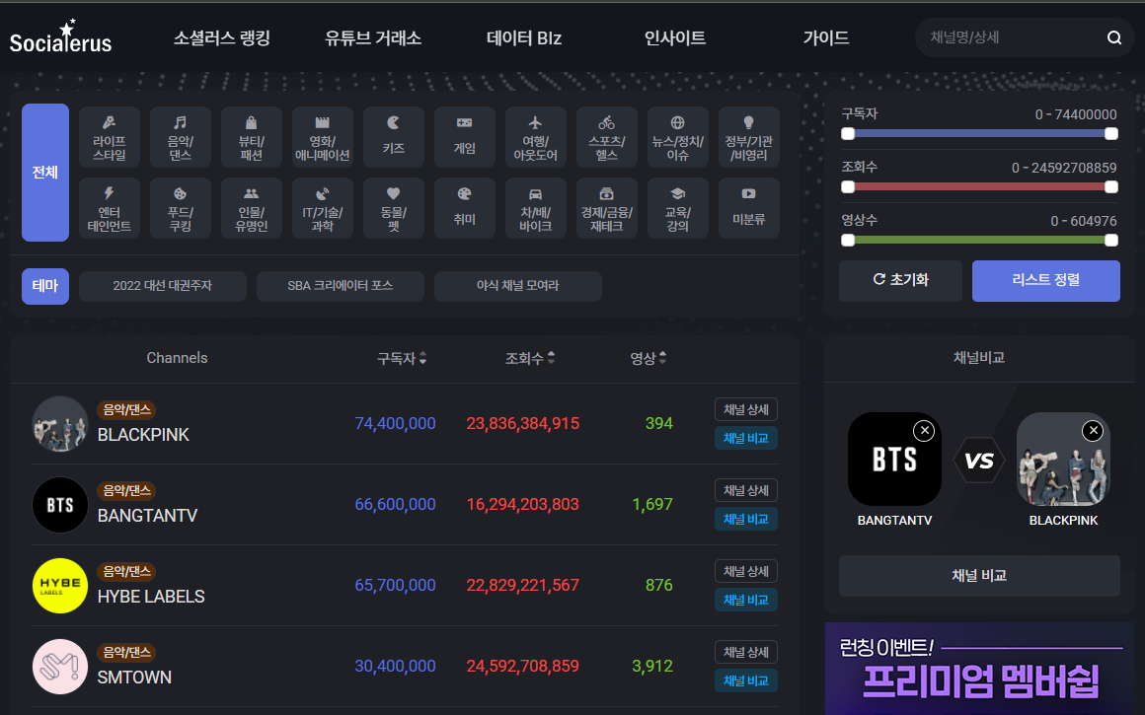Sort channels by 구독자 column
The width and height of the screenshot is (1145, 715).
tap(402, 358)
